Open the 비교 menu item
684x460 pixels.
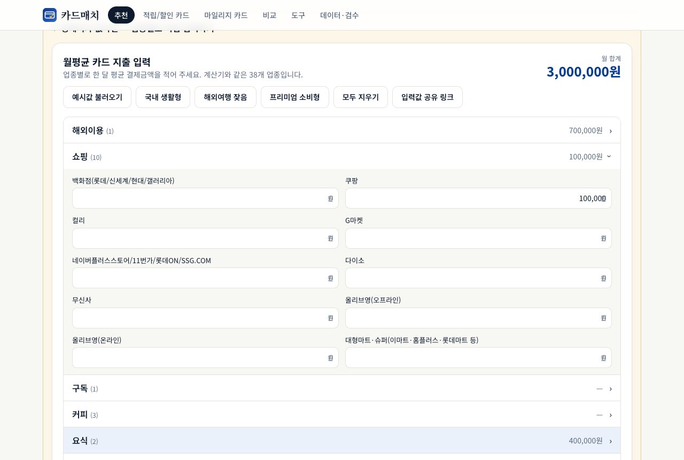pos(270,15)
